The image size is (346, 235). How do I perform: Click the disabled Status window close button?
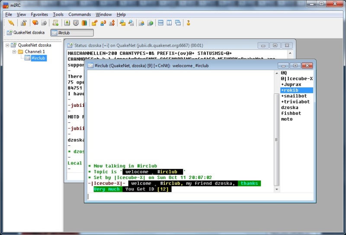(287, 45)
